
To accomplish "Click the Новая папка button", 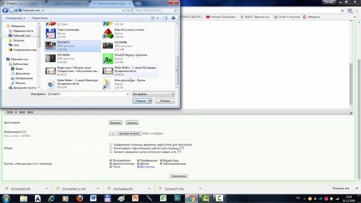I will point(39,18).
